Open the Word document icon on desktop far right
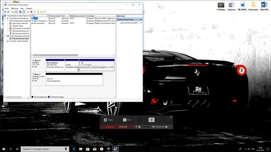The height and width of the screenshot is (152, 271). pos(264,6)
